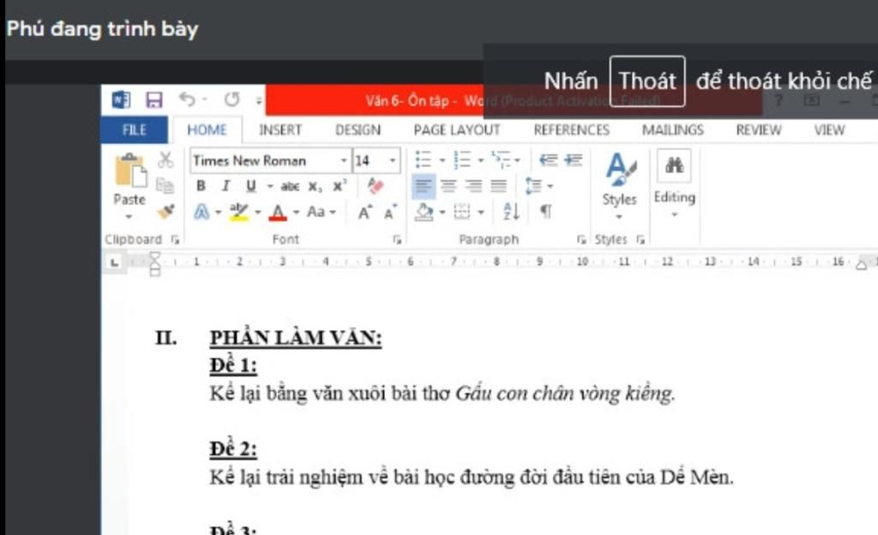Screen dimensions: 878x535
Task: Click the ruler tab selector box
Action: tap(114, 261)
